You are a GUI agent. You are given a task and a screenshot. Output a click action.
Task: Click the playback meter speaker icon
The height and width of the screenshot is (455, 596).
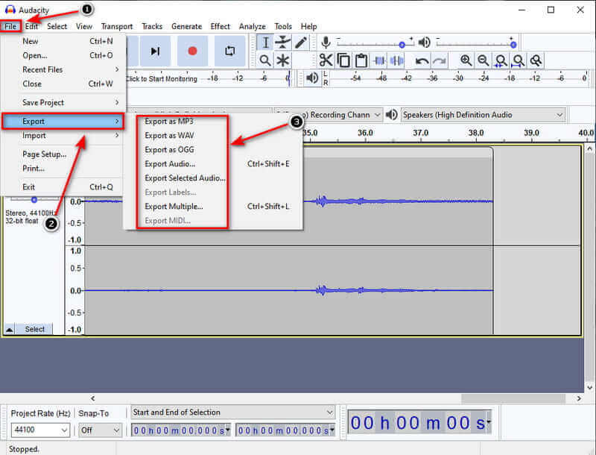click(424, 43)
